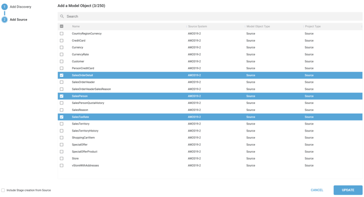
Task: Select the CreditCard name text
Action: [79, 41]
